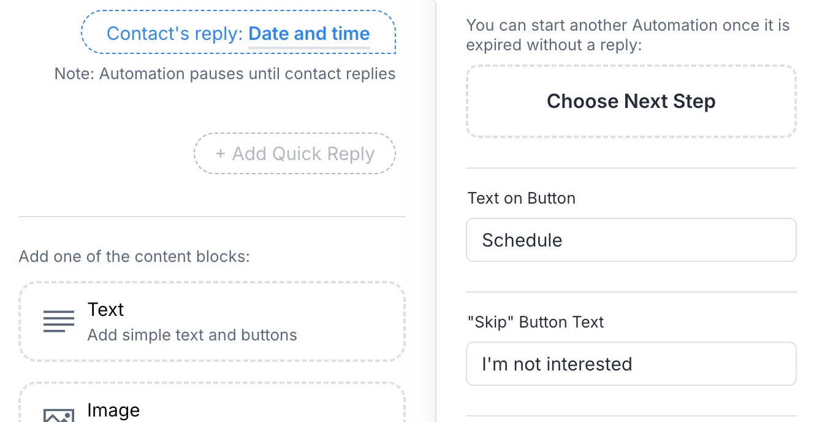814x422 pixels.
Task: Click the "Skip" Button Text label
Action: (x=535, y=322)
